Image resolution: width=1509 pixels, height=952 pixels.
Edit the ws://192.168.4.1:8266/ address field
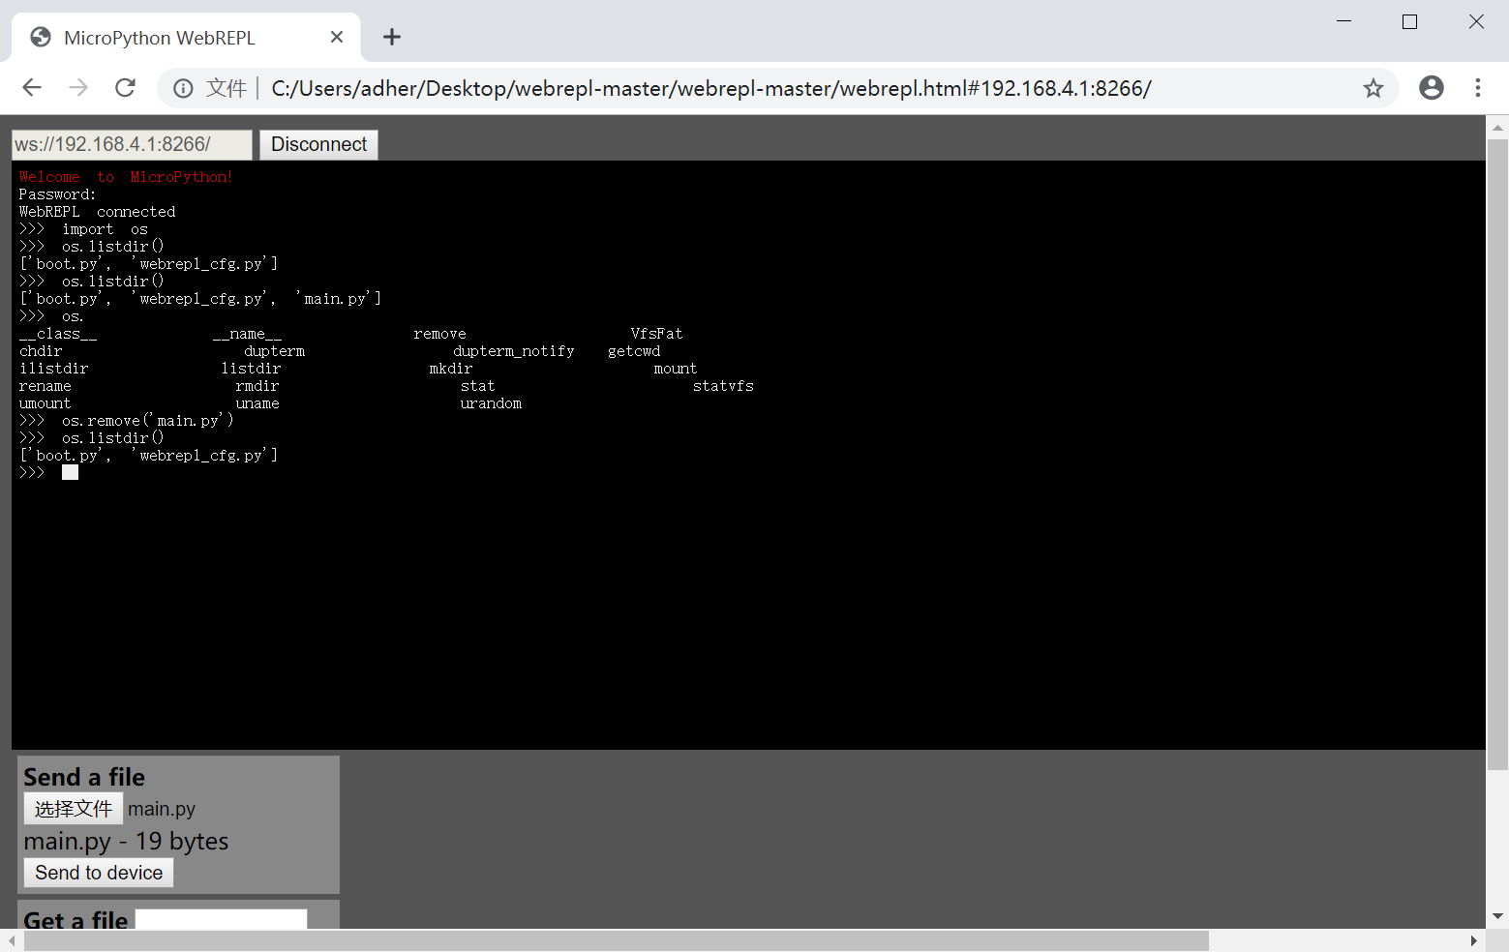point(132,144)
